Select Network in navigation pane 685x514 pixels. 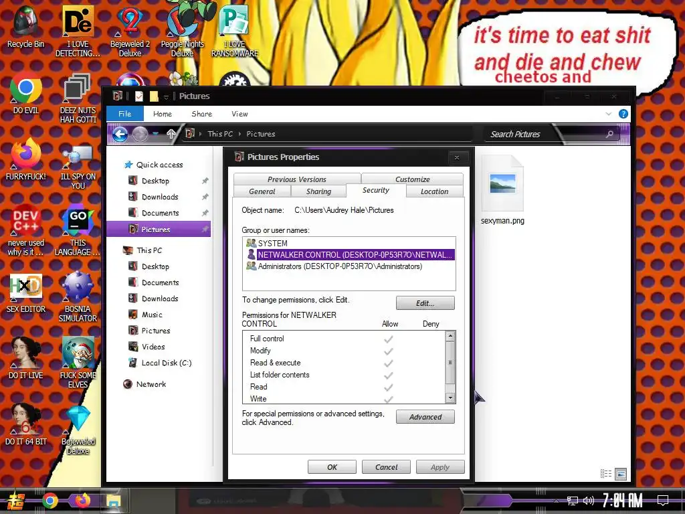point(151,384)
